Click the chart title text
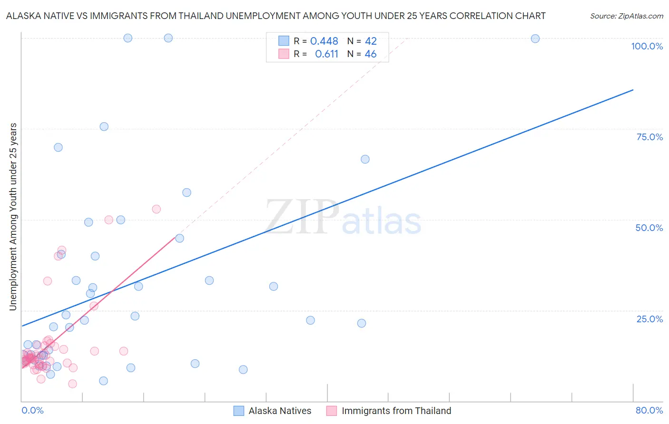669x424 pixels. pos(276,16)
